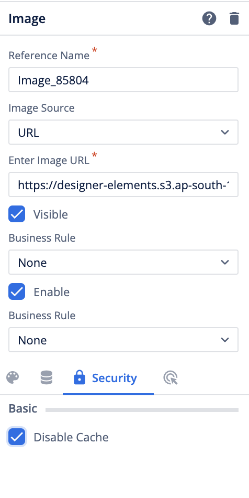This screenshot has height=498, width=249.
Task: Expand Business Rule dropdown under Enable
Action: pos(123,340)
